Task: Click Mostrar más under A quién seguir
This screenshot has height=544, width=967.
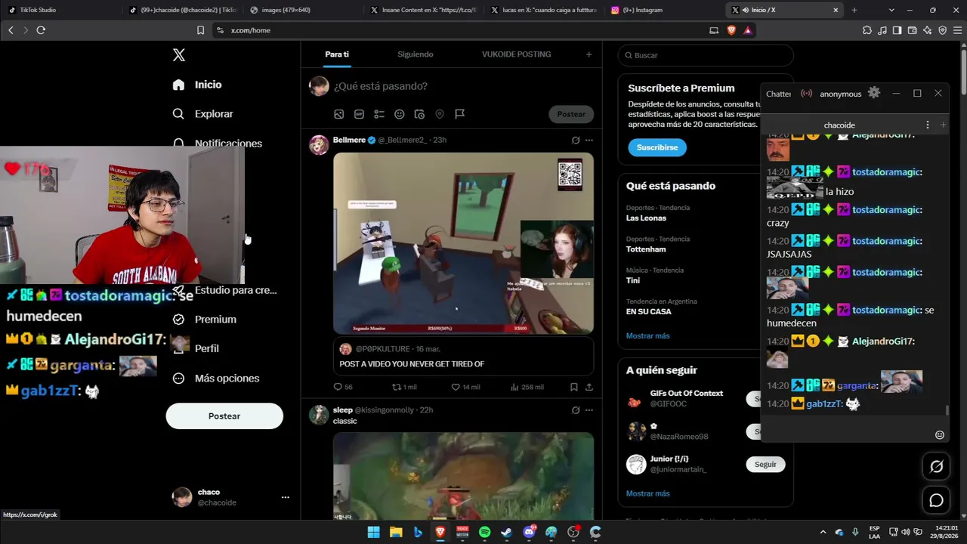Action: (647, 493)
